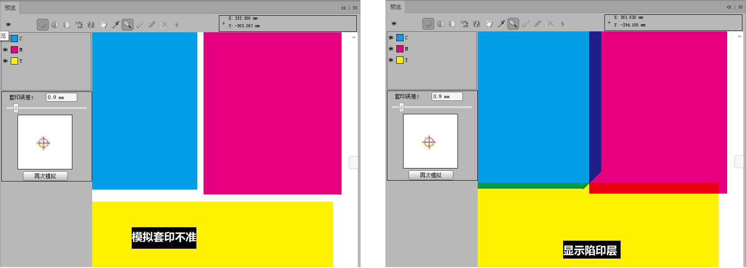The width and height of the screenshot is (746, 268).
Task: Activate the Zoom magnifier in right panel
Action: (x=513, y=24)
